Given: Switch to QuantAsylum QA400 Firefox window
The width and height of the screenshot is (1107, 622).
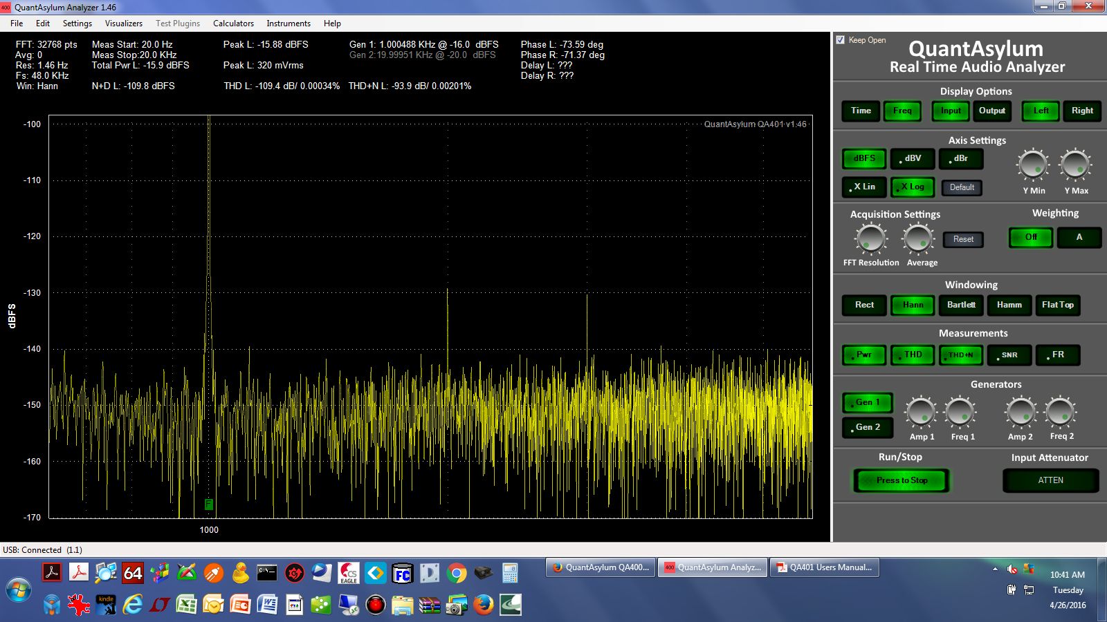Looking at the screenshot, I should tap(601, 567).
